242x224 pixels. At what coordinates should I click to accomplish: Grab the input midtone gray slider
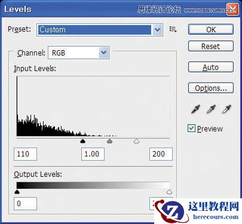click(109, 141)
